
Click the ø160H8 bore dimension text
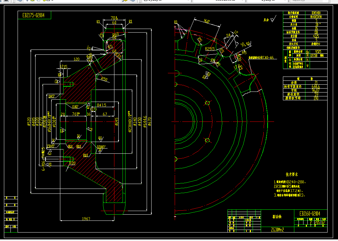pos(49,122)
